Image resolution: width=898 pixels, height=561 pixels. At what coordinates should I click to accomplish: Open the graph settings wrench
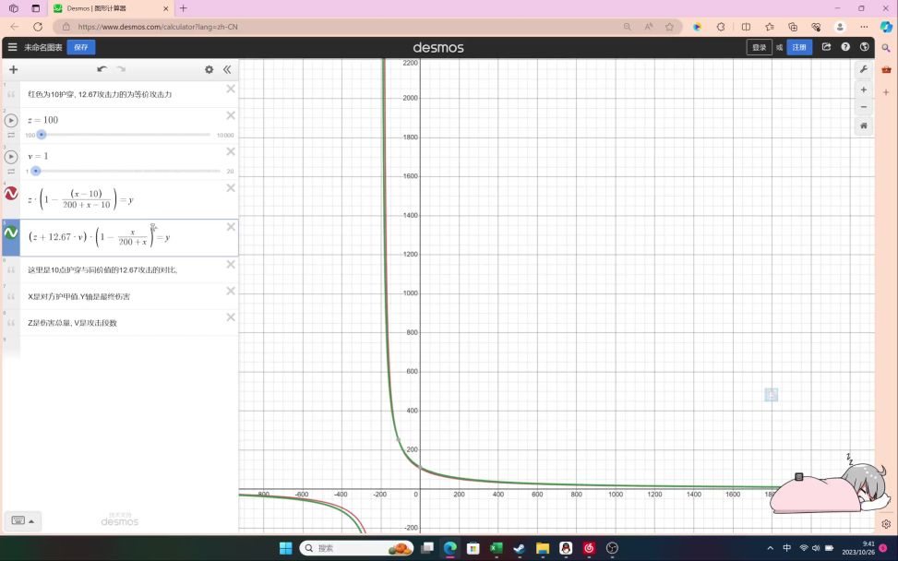coord(863,69)
